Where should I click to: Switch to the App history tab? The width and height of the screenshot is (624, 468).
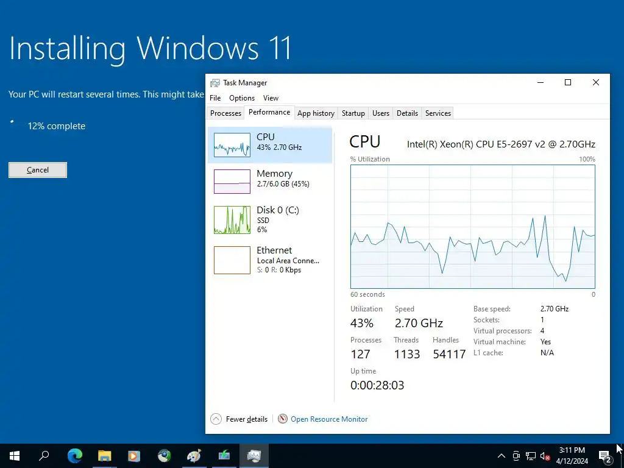pos(316,113)
